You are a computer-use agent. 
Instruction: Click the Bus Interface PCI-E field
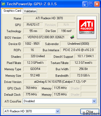(x=78, y=50)
